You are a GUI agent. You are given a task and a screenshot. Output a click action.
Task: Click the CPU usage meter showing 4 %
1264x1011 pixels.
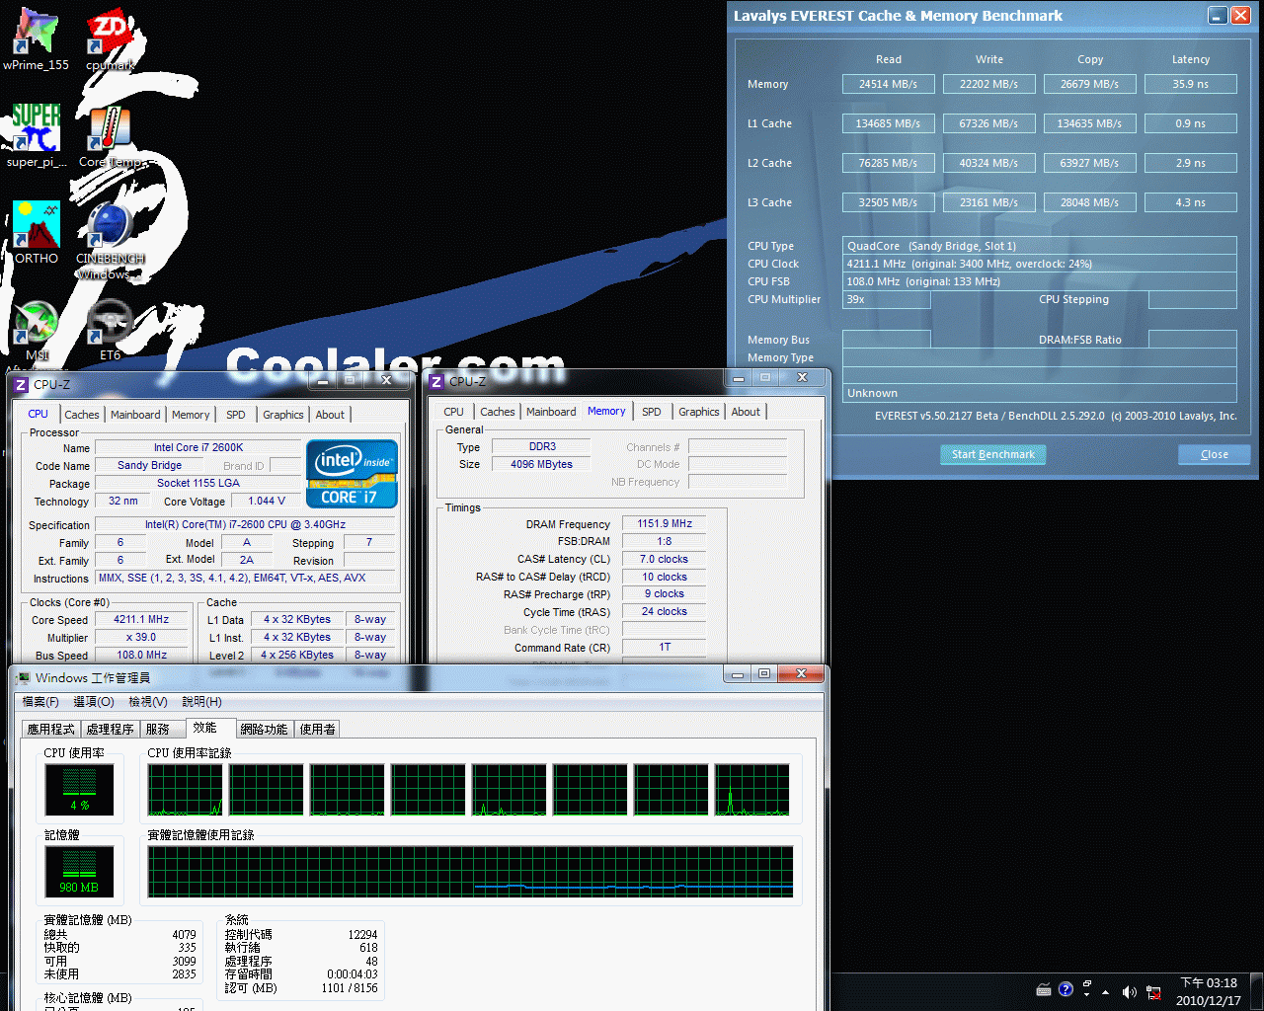pyautogui.click(x=79, y=789)
